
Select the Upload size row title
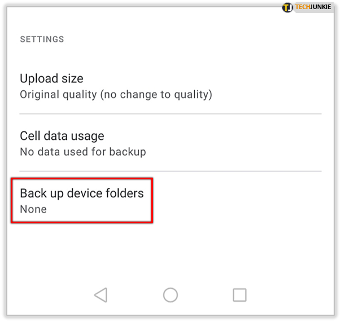(51, 78)
